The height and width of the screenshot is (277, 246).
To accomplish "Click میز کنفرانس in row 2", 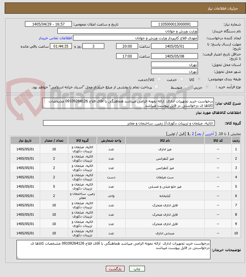I will pos(165,159).
